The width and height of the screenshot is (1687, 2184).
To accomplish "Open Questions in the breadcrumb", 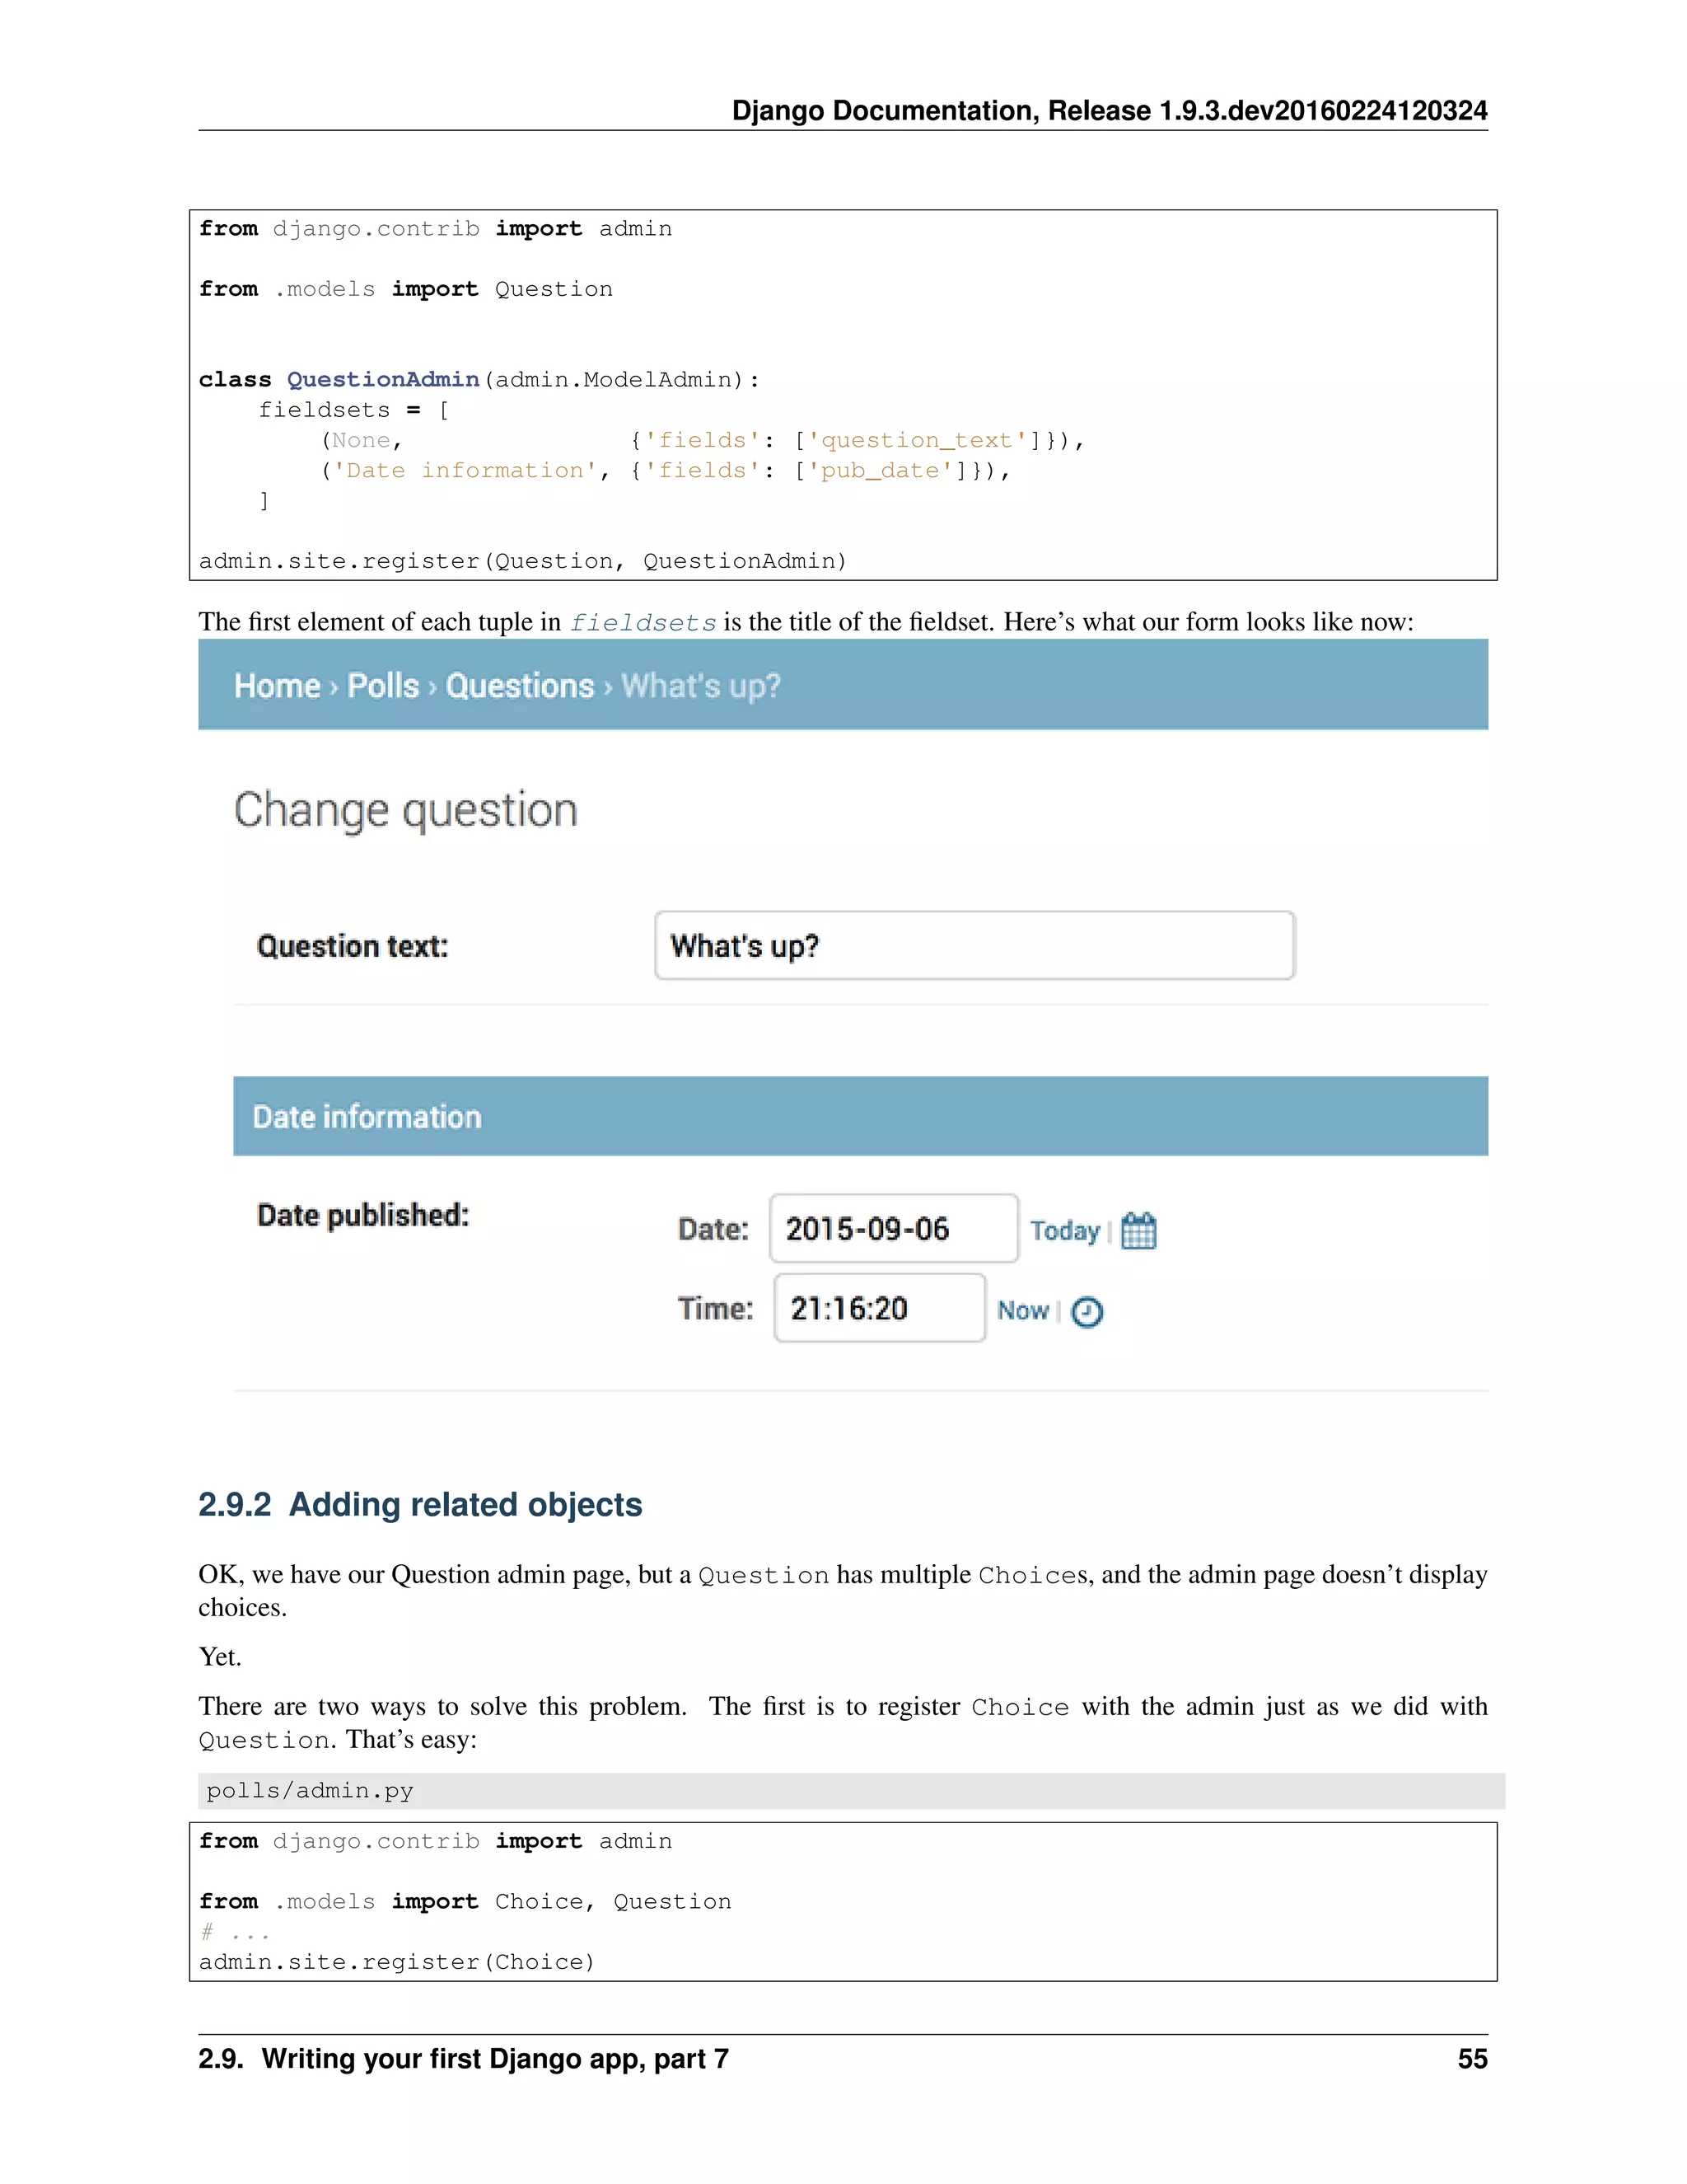I will tap(520, 686).
